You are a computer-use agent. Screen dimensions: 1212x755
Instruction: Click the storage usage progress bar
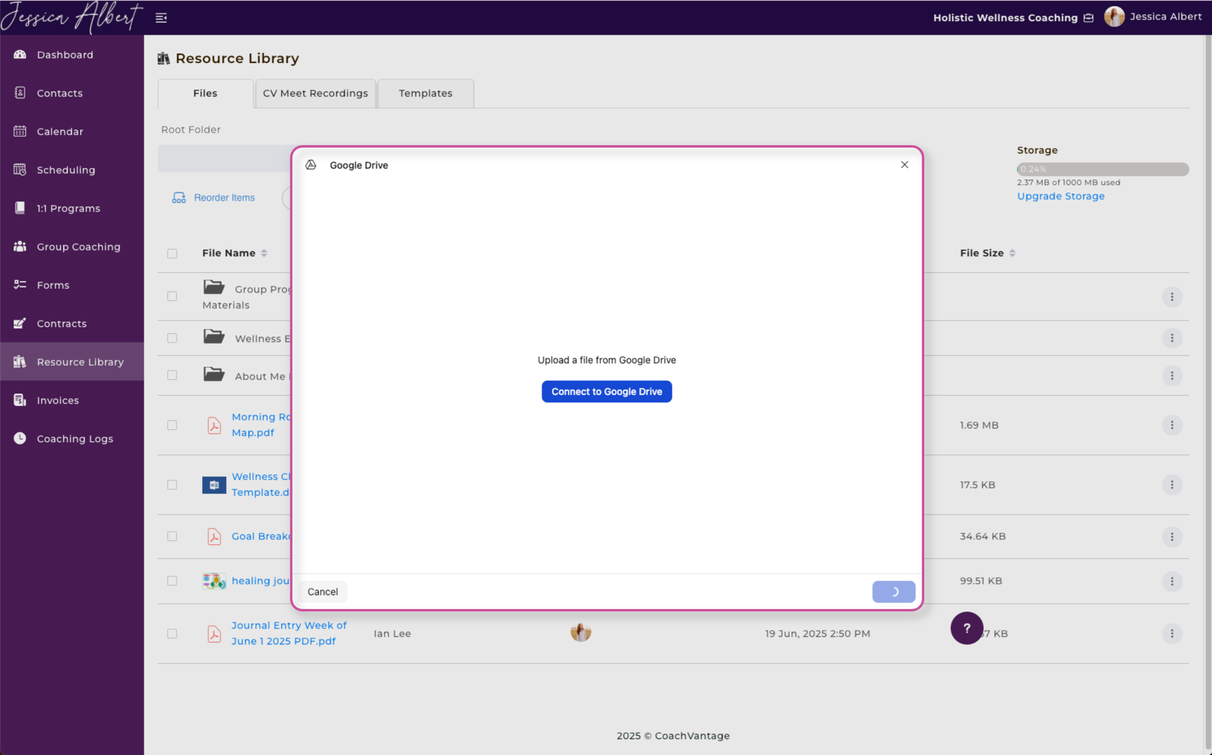click(1102, 169)
